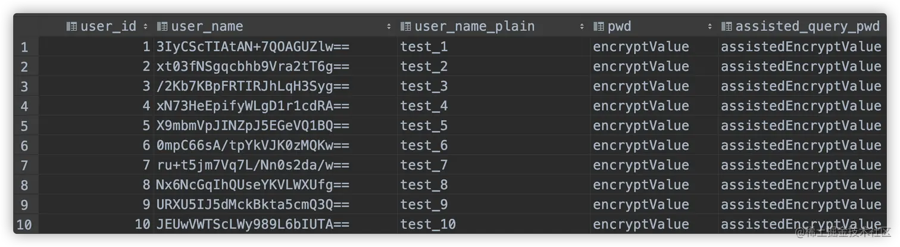Select row number 5 in the gutter

point(24,126)
